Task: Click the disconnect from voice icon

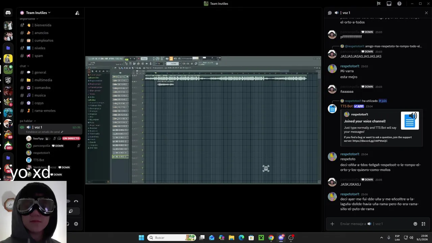Action: click(x=76, y=201)
